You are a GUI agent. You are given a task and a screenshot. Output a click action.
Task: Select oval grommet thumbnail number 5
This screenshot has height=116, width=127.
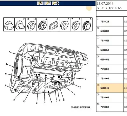(x=54, y=24)
